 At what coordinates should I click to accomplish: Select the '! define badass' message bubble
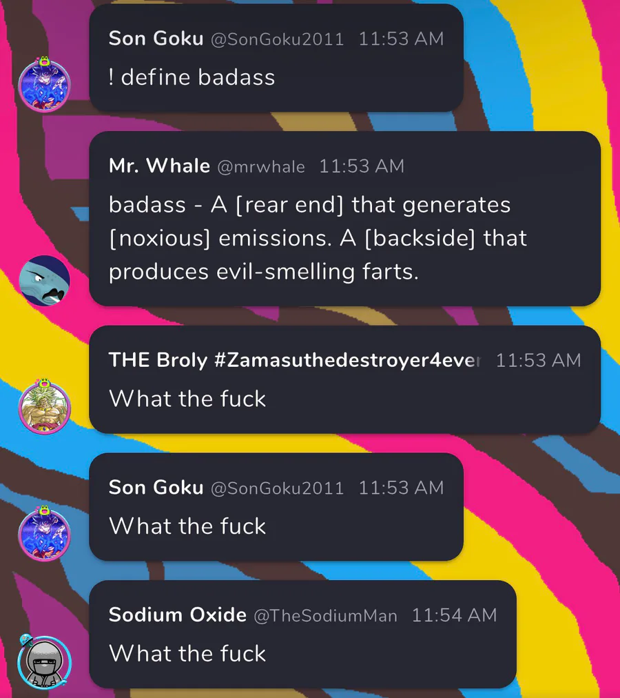coord(276,58)
